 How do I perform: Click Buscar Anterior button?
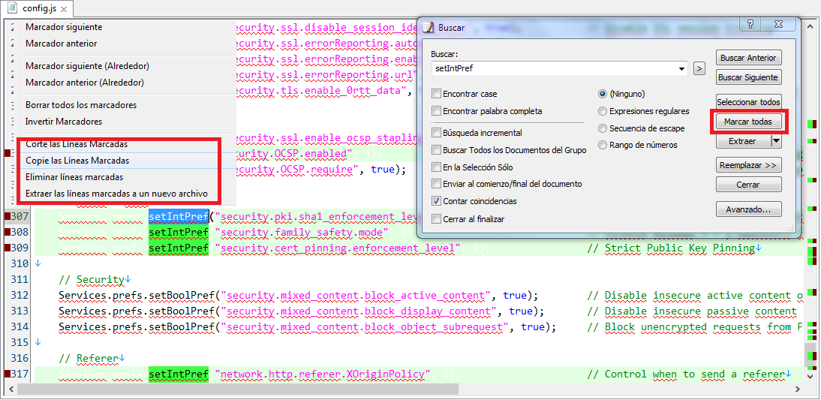point(748,58)
